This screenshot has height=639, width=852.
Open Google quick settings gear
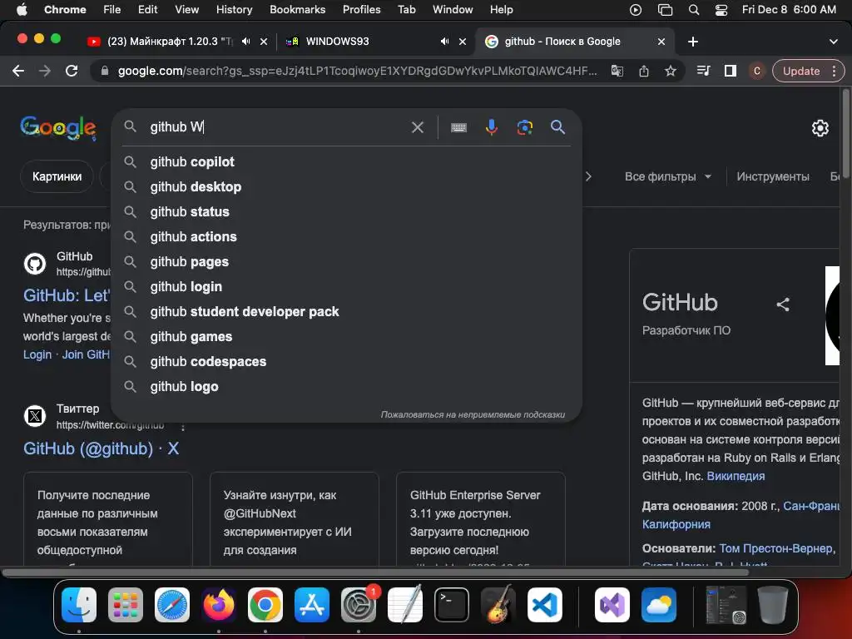(820, 128)
